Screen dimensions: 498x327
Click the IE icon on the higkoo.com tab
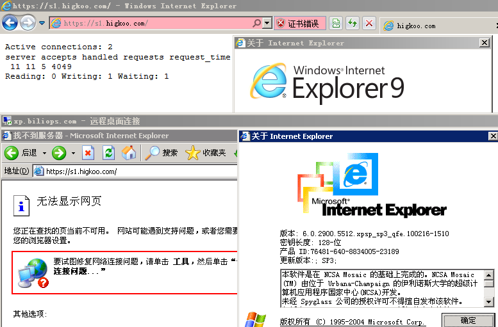point(388,26)
